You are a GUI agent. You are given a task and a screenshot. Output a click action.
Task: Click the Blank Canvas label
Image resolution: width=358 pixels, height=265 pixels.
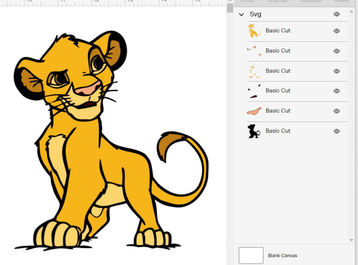[282, 256]
